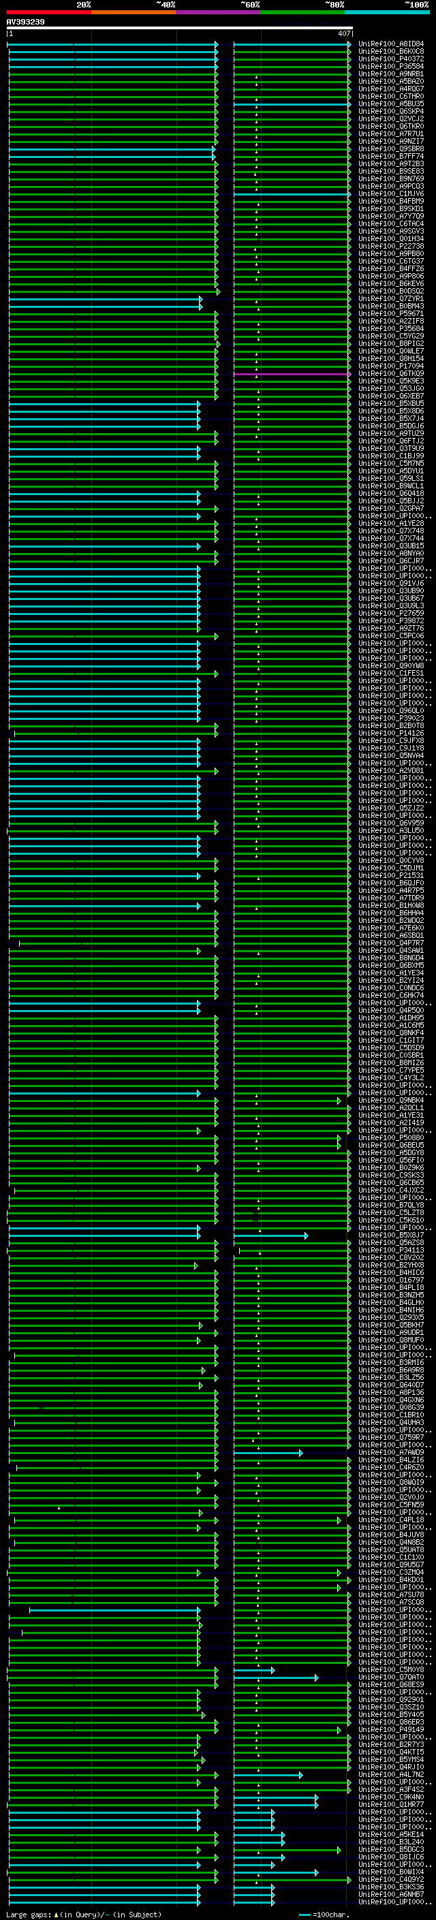Select hit label UniRef100_P17094

click(x=391, y=366)
